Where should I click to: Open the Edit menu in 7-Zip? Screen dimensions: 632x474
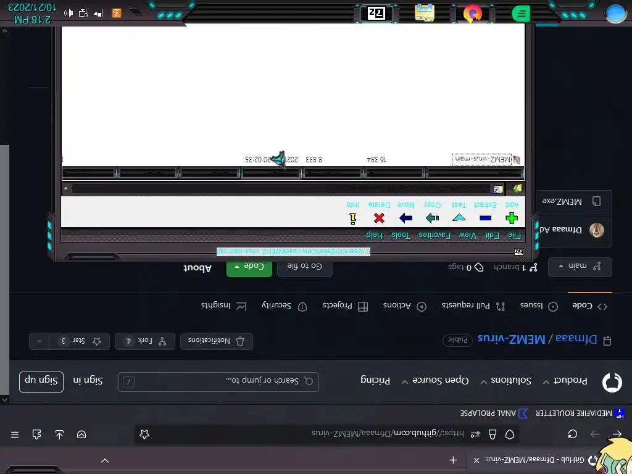pos(492,235)
